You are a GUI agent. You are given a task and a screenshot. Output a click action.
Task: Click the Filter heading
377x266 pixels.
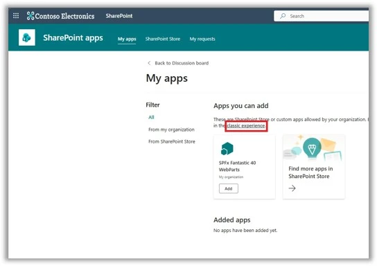pos(152,105)
